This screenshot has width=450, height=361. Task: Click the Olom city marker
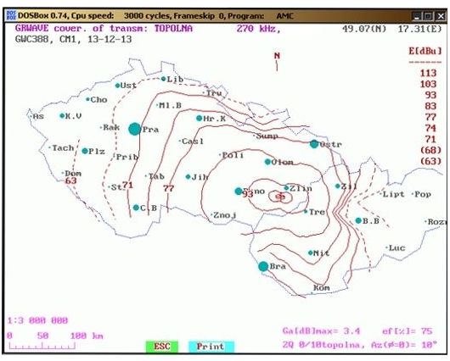pos(267,162)
